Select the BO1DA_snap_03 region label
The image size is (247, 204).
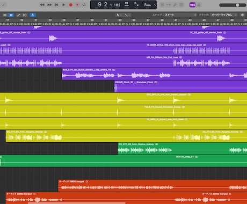click(x=185, y=157)
